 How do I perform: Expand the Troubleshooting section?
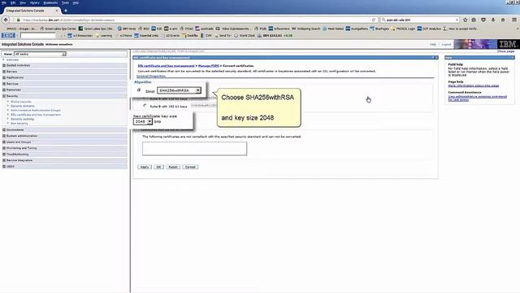[4, 154]
